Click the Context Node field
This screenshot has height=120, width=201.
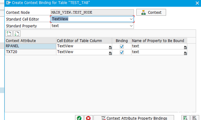point(92,12)
